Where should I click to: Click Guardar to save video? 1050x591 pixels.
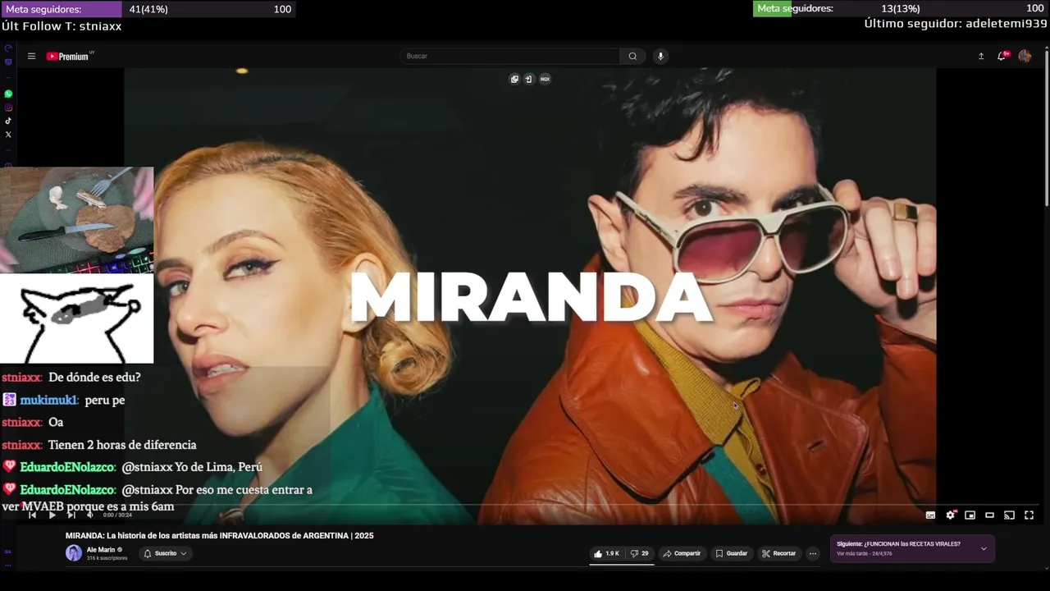pos(732,553)
